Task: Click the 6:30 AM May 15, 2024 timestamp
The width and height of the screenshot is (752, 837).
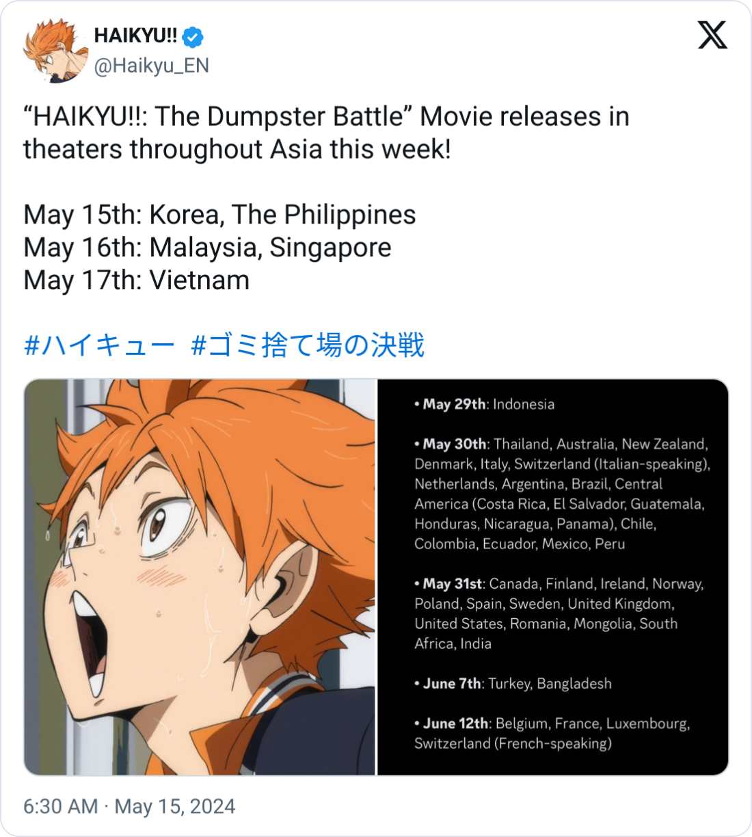Action: tap(129, 806)
